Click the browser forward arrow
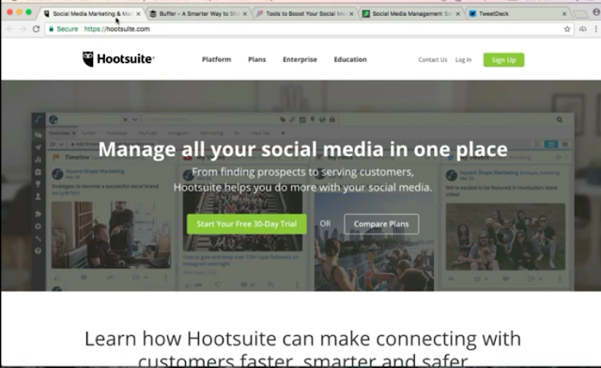Screen dimensions: 601x368 click(23, 29)
